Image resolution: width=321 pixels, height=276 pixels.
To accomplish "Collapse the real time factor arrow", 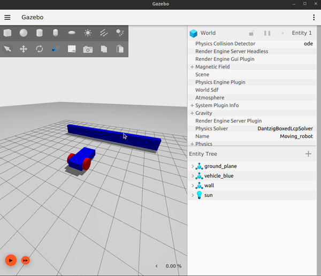I will point(157,266).
